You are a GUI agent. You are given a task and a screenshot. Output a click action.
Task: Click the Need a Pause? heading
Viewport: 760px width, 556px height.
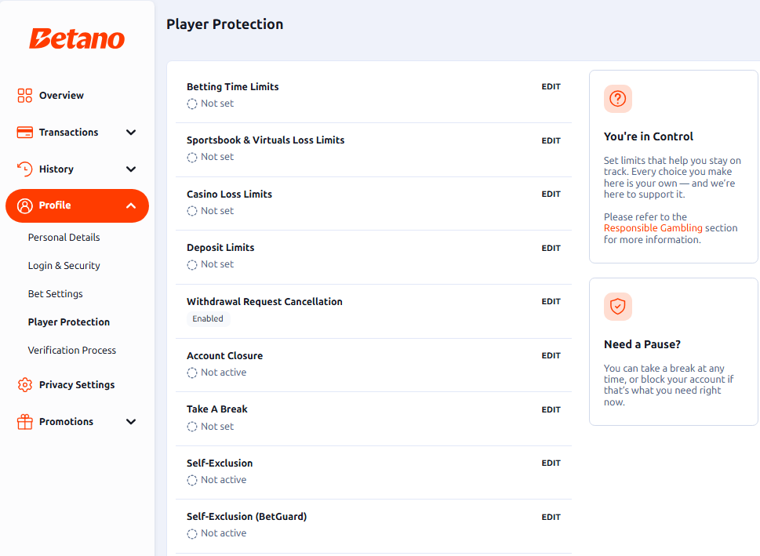[x=642, y=344]
